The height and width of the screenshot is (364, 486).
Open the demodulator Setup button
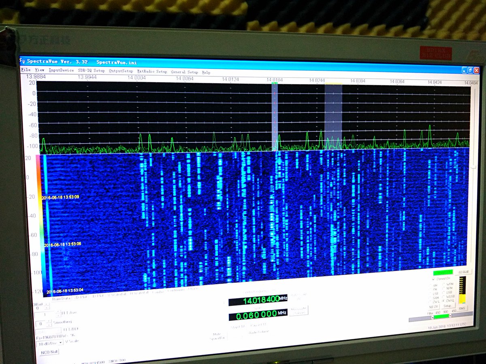(x=448, y=306)
